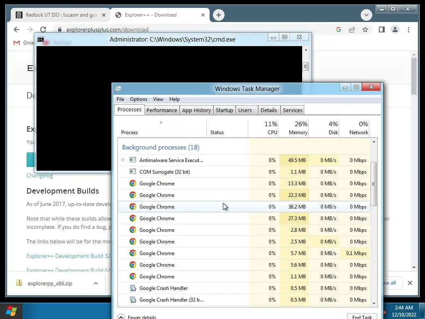Select Google Chrome row using 2.8 MB

tap(244, 230)
